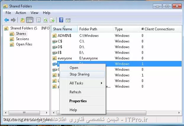The image size is (184, 126).
Task: Select the Open Files tree item
Action: click(24, 44)
